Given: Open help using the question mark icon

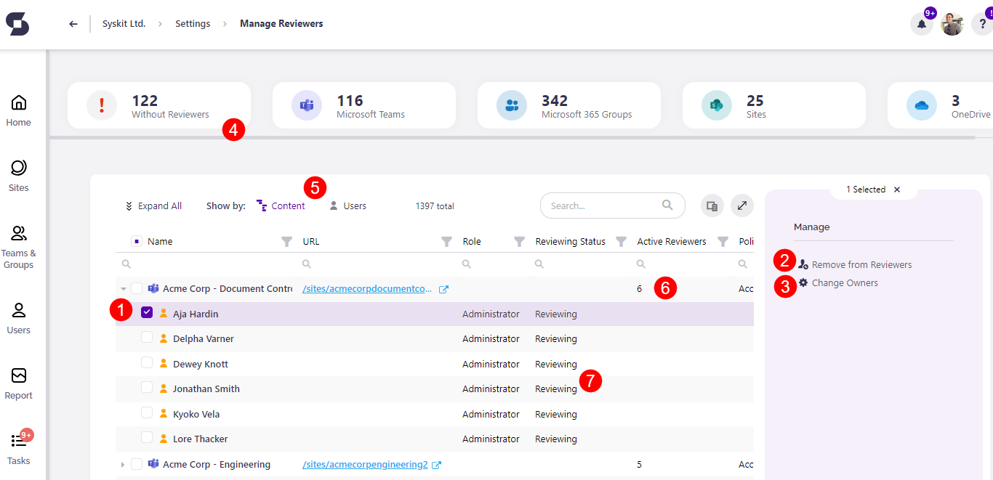Looking at the screenshot, I should click(x=981, y=24).
